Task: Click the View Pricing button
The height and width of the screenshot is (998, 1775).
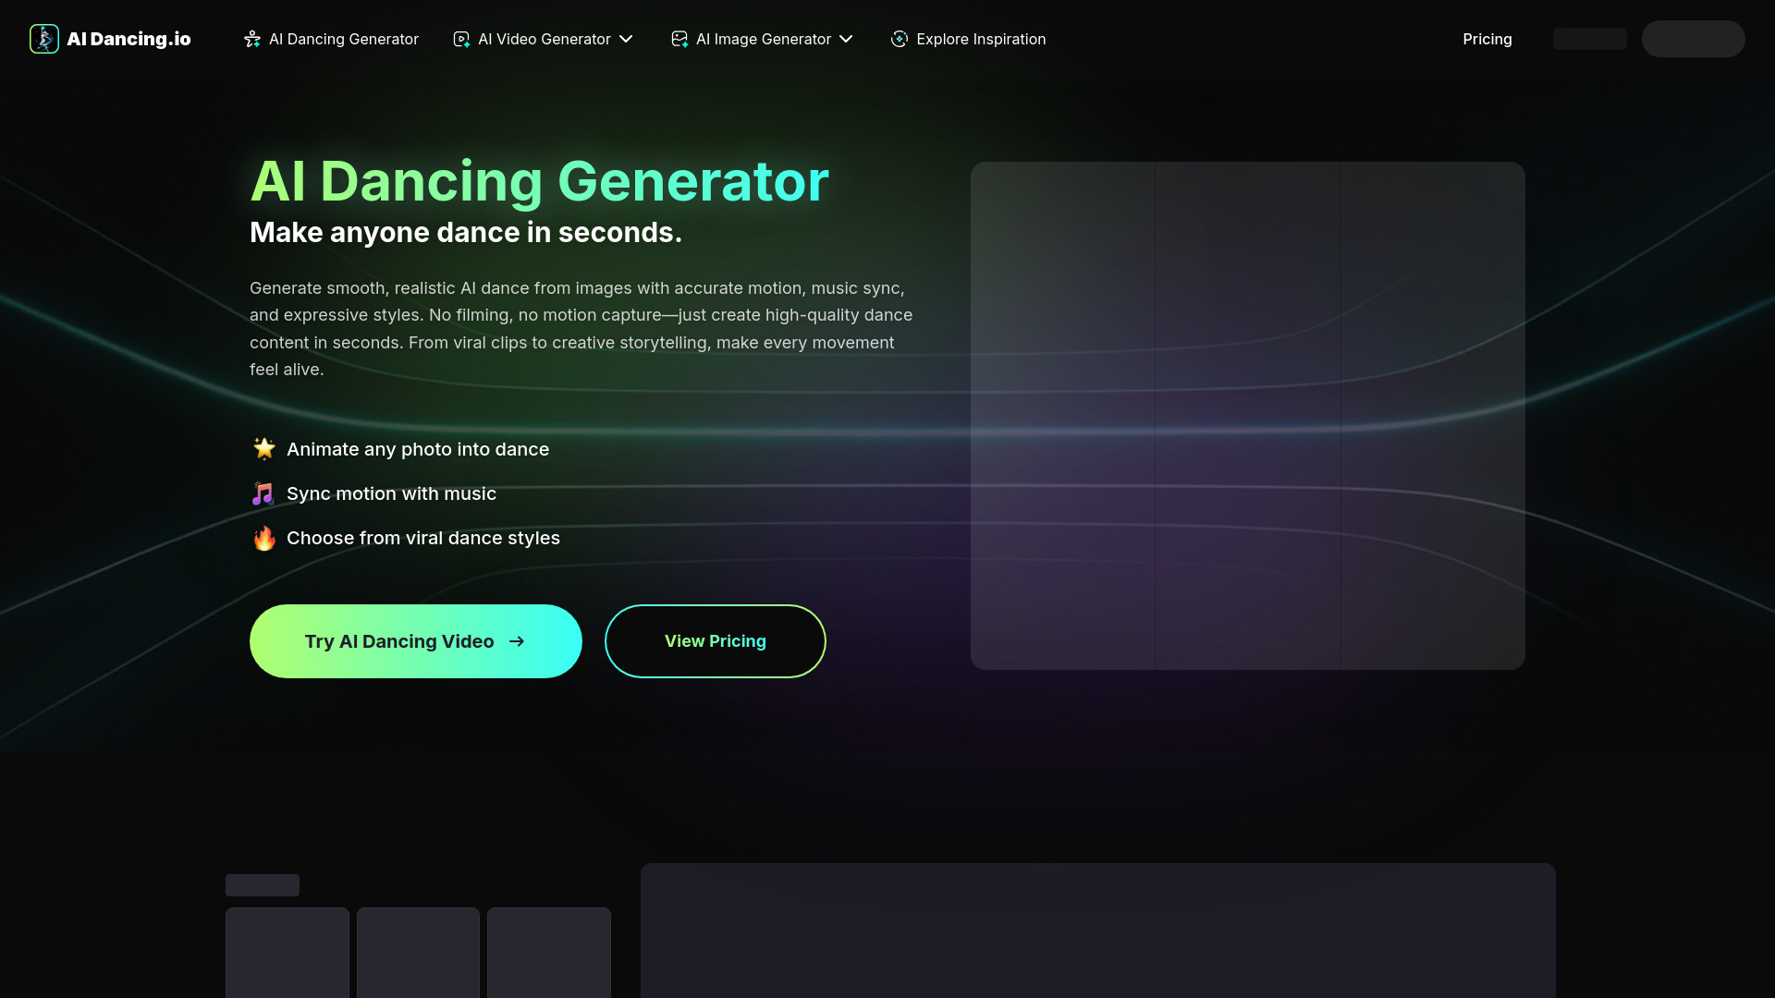Action: pyautogui.click(x=715, y=640)
